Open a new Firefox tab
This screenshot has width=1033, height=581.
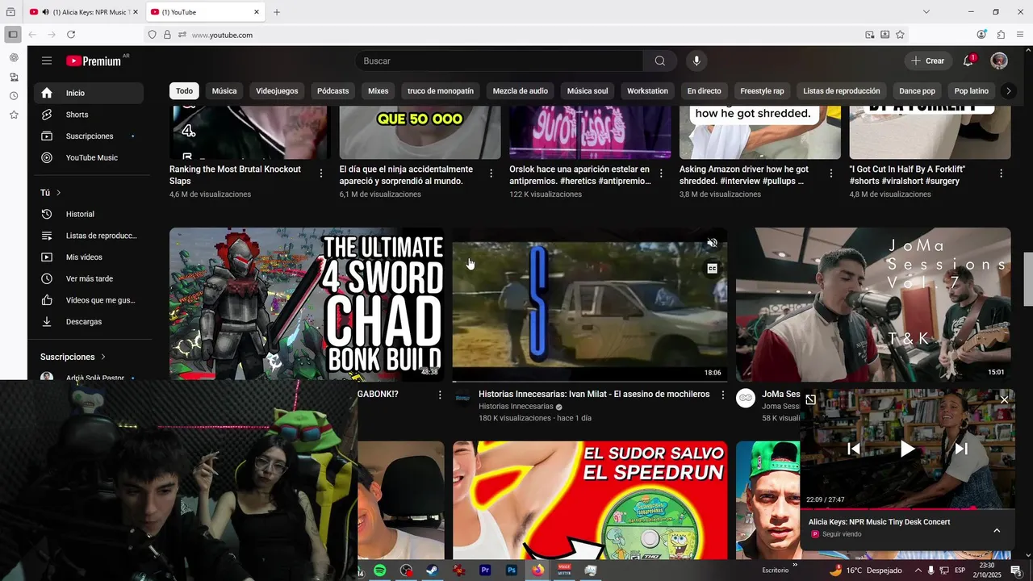pos(277,12)
